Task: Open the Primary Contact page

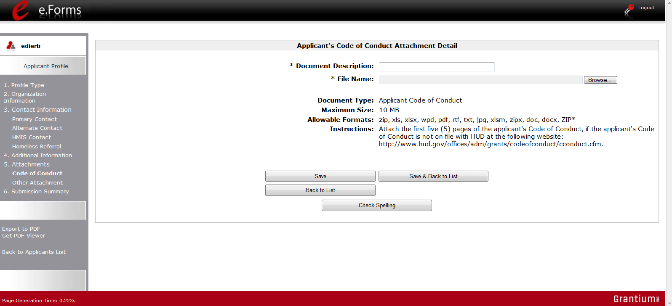Action: pyautogui.click(x=35, y=119)
